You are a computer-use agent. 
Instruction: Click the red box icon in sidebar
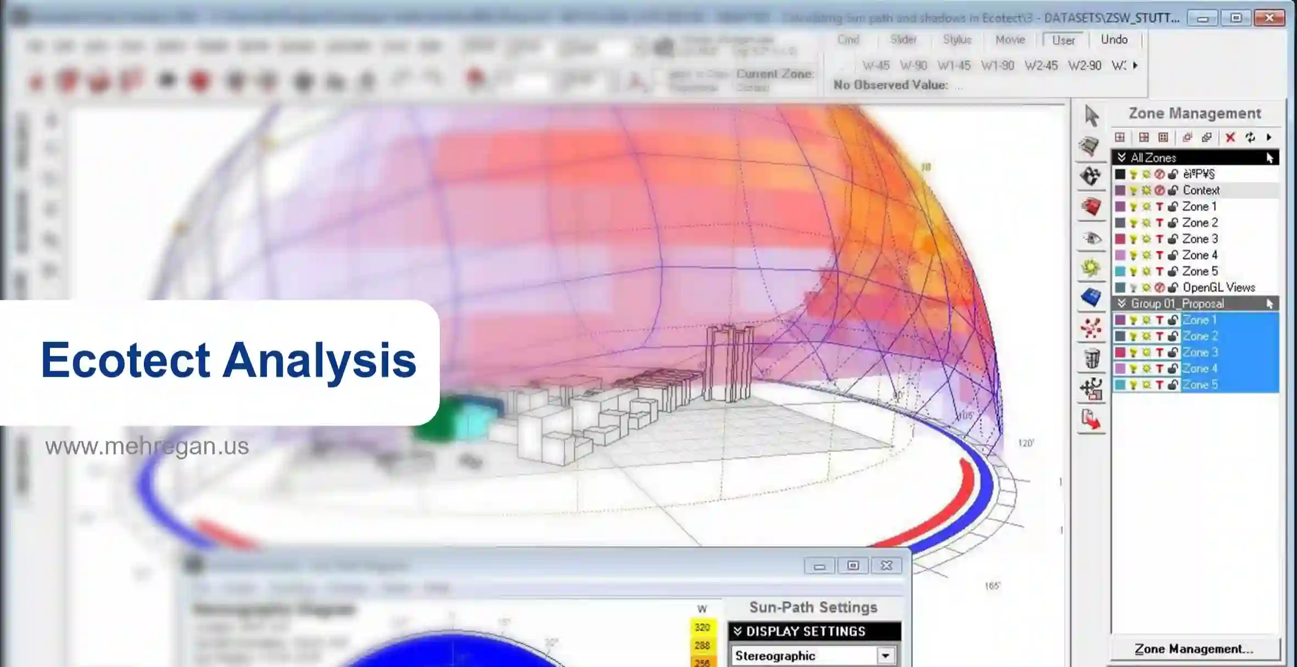[1091, 206]
